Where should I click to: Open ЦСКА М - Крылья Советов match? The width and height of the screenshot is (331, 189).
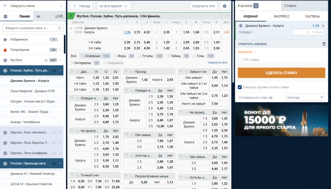31,184
